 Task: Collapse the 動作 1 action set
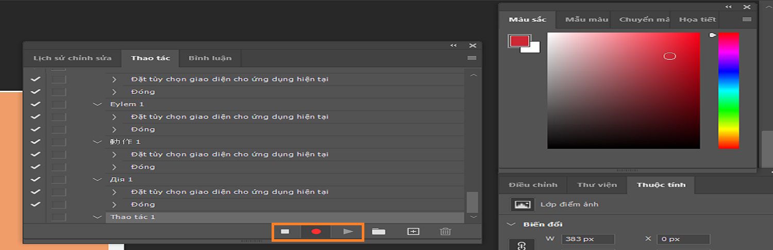pyautogui.click(x=97, y=142)
